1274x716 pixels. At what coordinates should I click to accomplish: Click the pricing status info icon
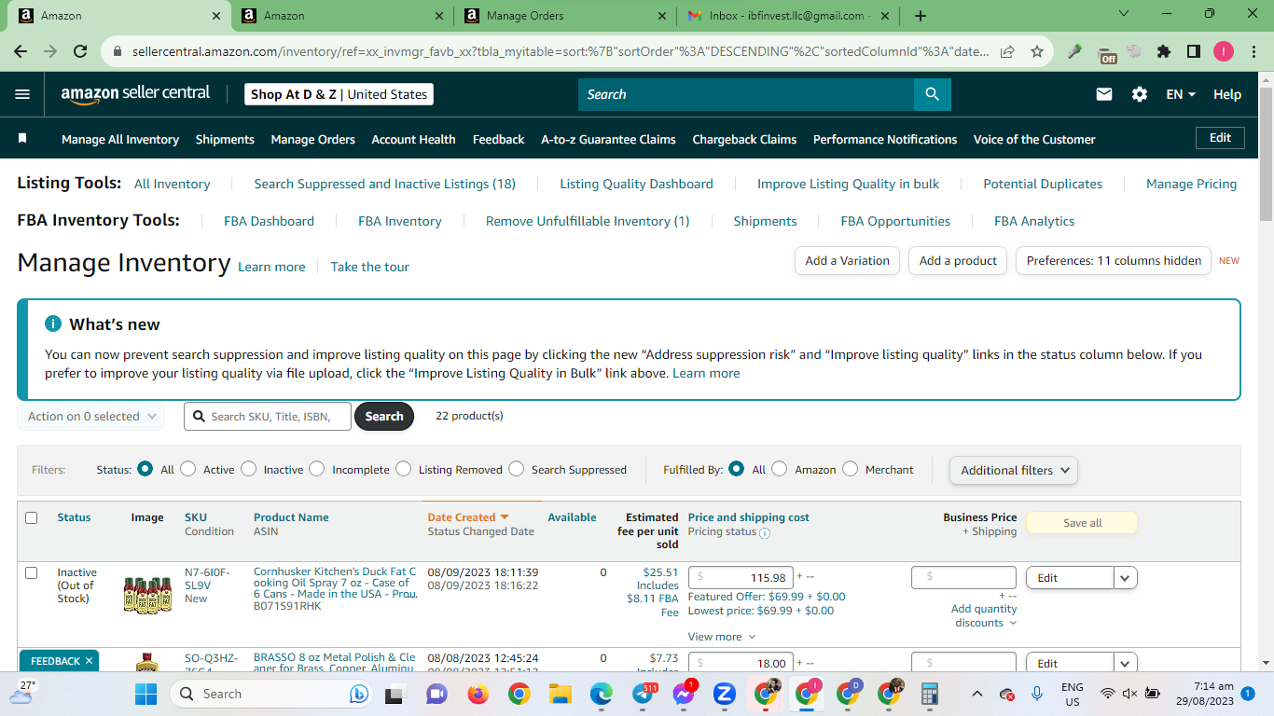765,533
